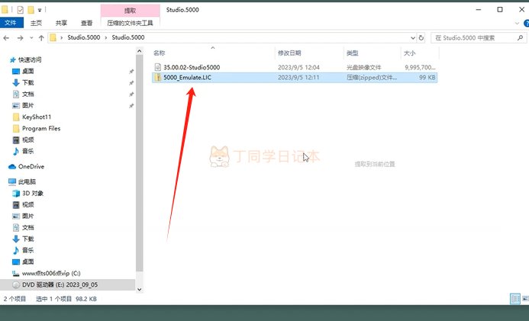Open 桌面 under Quick access
Image resolution: width=529 pixels, height=321 pixels.
[27, 71]
